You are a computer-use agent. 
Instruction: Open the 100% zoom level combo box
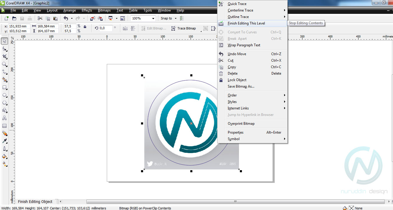143,18
